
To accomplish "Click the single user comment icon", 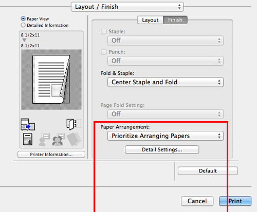I will point(44,140).
